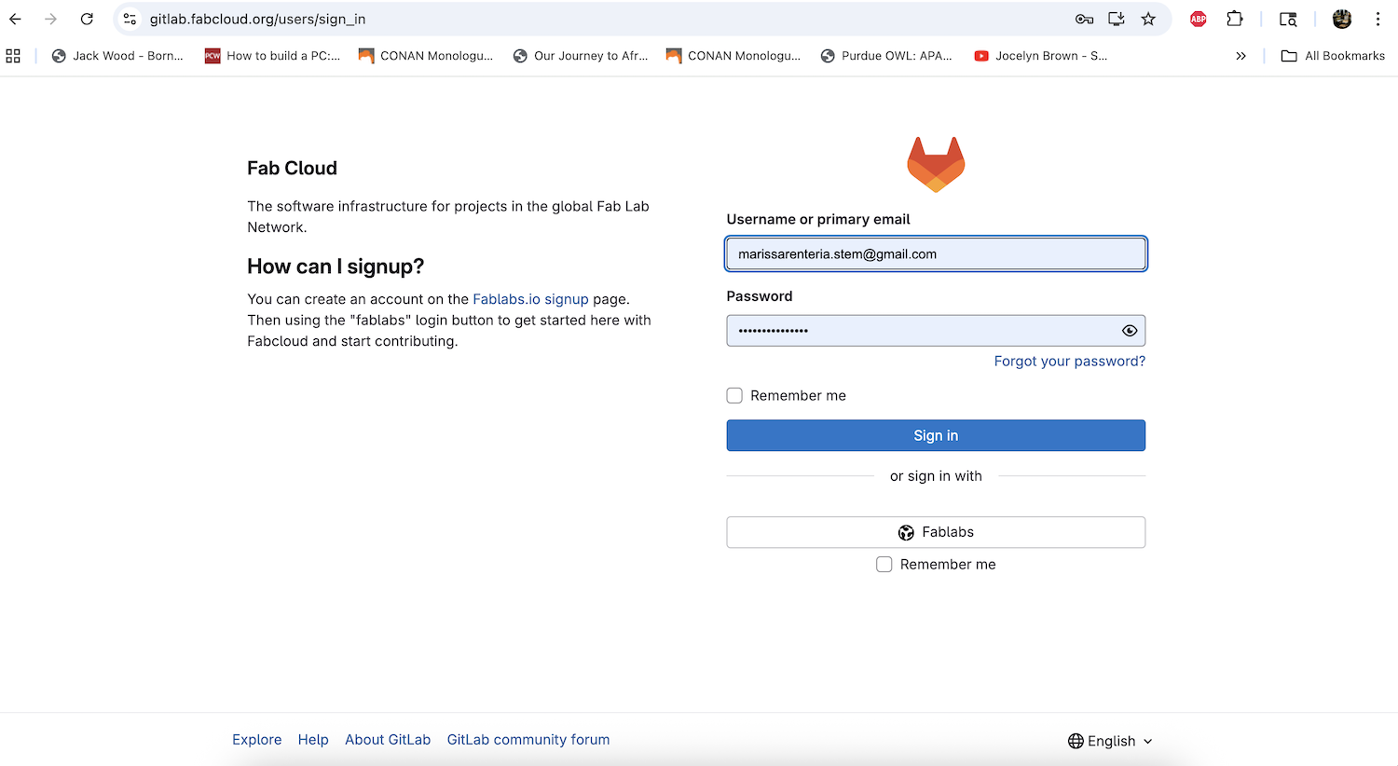1398x766 pixels.
Task: Show password using eye icon
Action: [x=1130, y=331]
